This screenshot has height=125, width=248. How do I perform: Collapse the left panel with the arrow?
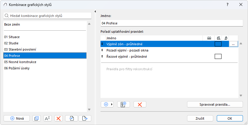tap(95, 12)
